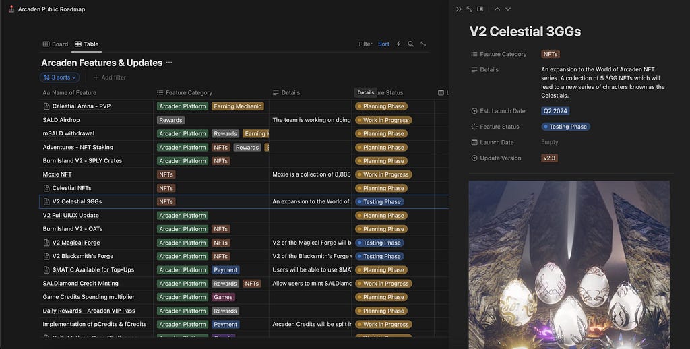Open the page in full view using the diagonal arrows icon
This screenshot has height=349, width=690.
click(x=470, y=9)
